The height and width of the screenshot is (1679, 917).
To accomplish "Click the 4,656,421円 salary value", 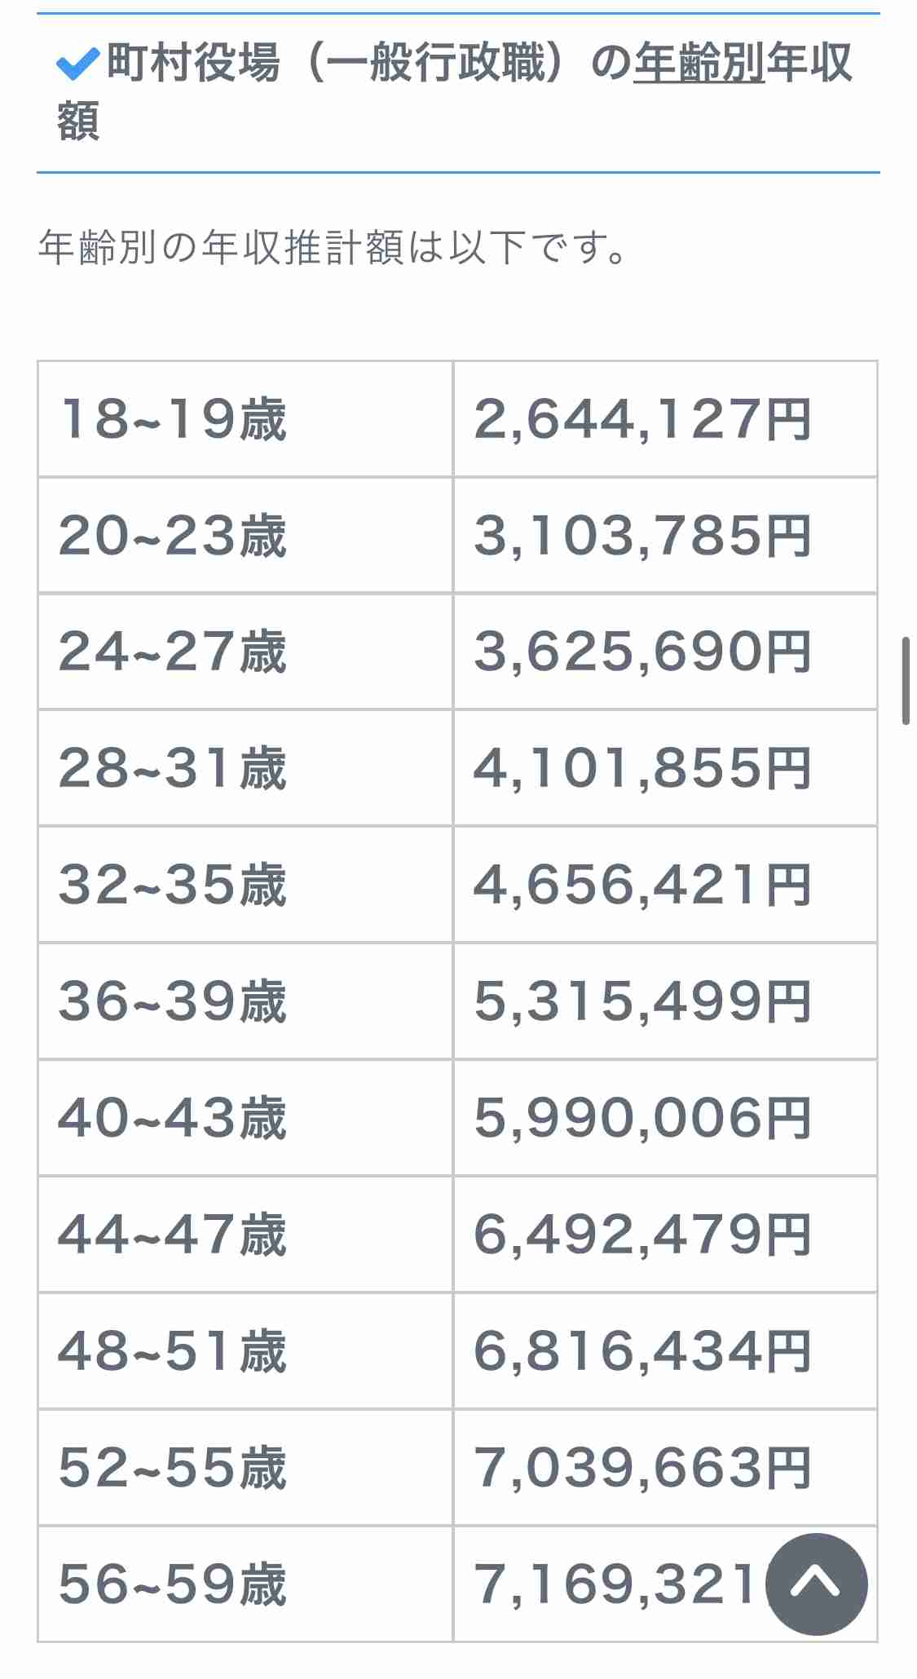I will (x=642, y=885).
